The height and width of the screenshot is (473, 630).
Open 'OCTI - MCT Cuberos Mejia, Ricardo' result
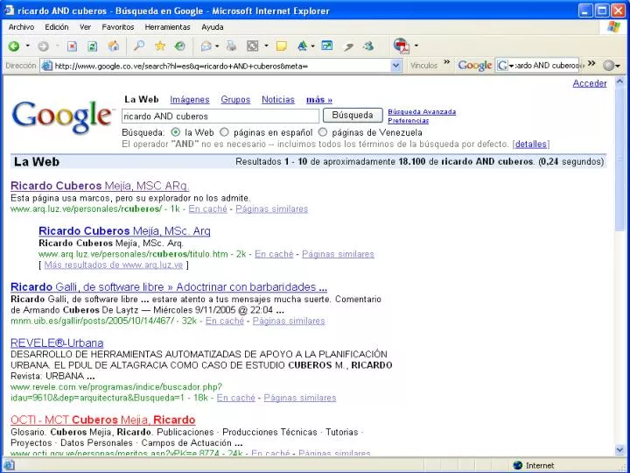(103, 420)
